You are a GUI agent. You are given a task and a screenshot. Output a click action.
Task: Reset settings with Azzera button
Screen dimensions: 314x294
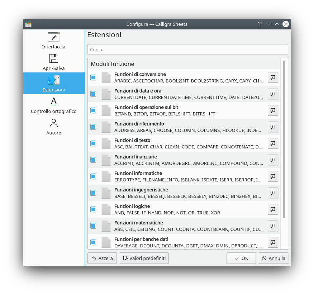[x=102, y=258]
